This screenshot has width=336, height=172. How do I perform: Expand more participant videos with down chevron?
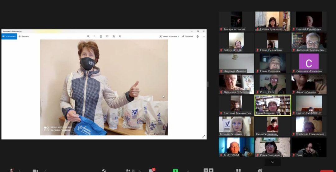click(273, 162)
